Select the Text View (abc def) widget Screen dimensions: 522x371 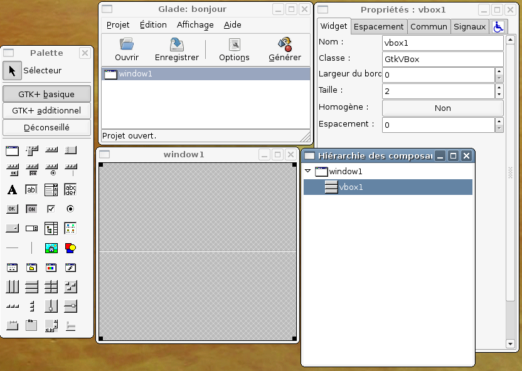click(x=70, y=189)
